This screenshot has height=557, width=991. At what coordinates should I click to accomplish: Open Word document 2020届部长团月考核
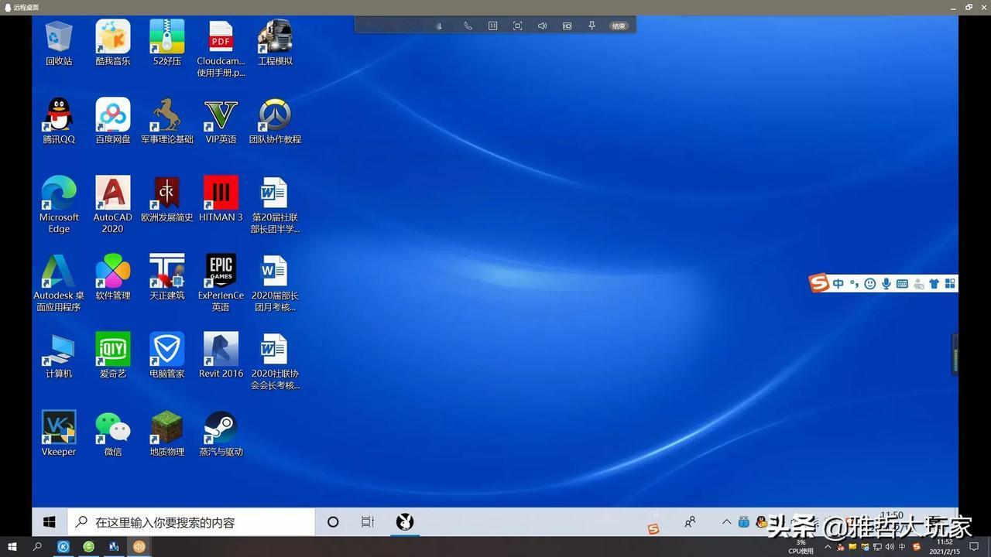(x=275, y=283)
